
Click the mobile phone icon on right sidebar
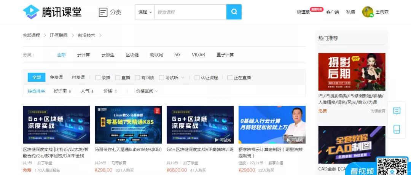(x=396, y=129)
